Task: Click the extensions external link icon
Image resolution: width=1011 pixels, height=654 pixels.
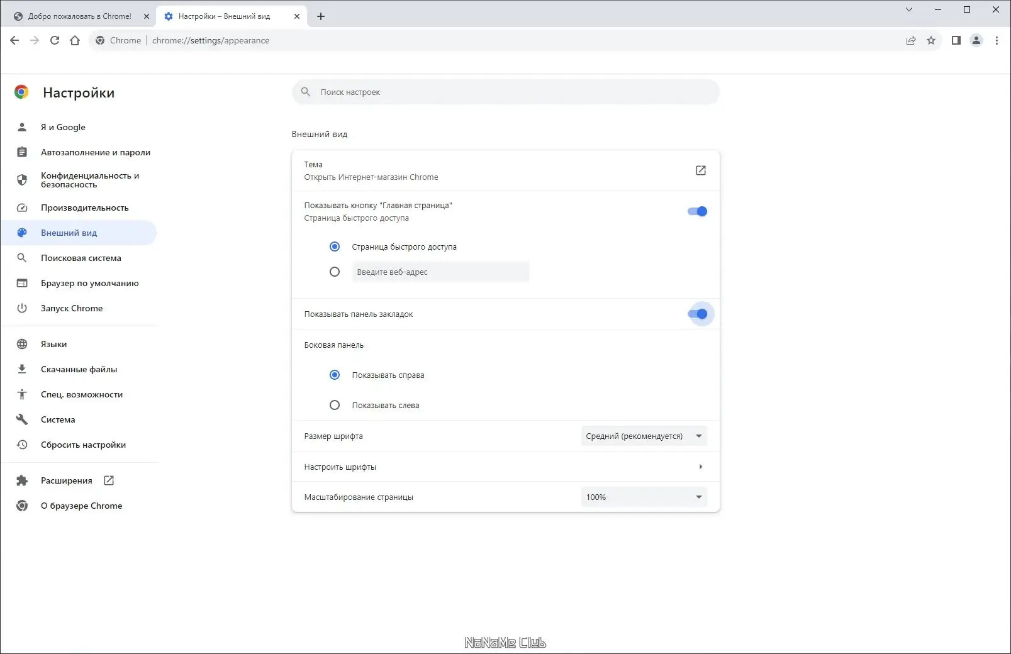Action: coord(109,480)
